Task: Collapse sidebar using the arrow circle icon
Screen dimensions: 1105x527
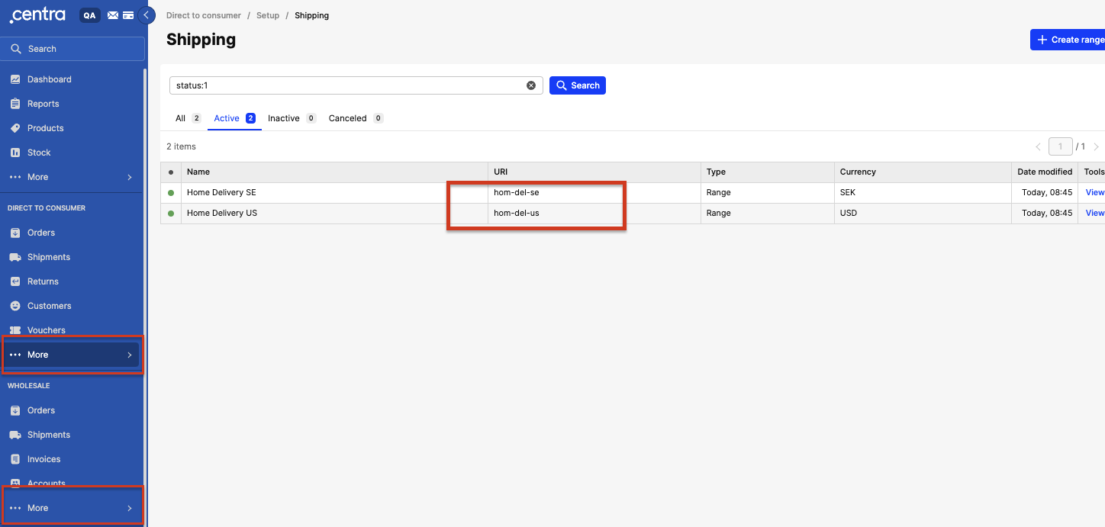Action: coord(146,15)
